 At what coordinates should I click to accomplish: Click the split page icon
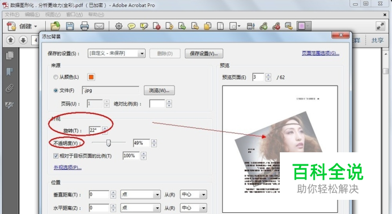pyautogui.click(x=220, y=26)
